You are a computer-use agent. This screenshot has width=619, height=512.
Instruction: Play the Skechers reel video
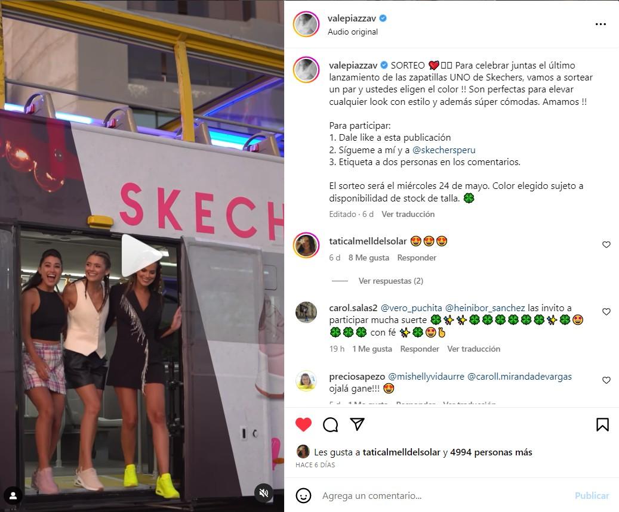tap(141, 255)
